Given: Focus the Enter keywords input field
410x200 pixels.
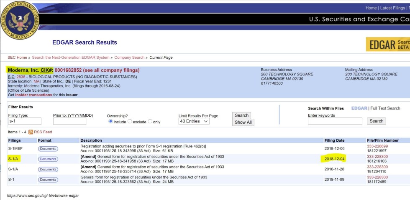Looking at the screenshot, I should tap(335, 121).
